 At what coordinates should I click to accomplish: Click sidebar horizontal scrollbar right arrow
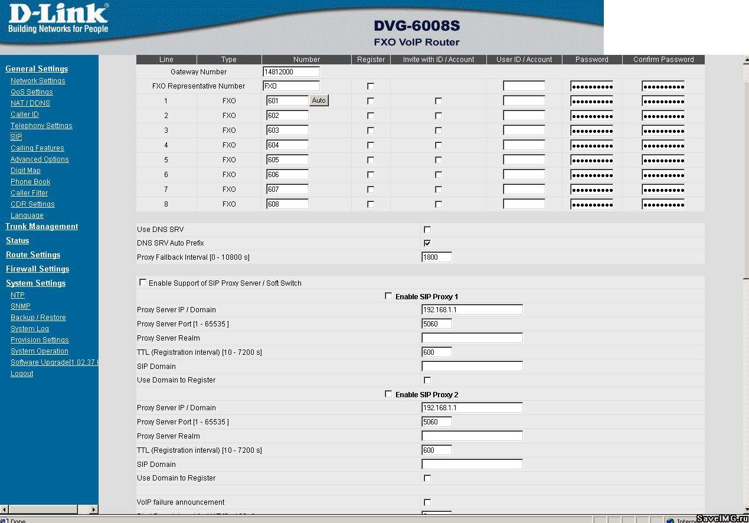point(94,509)
